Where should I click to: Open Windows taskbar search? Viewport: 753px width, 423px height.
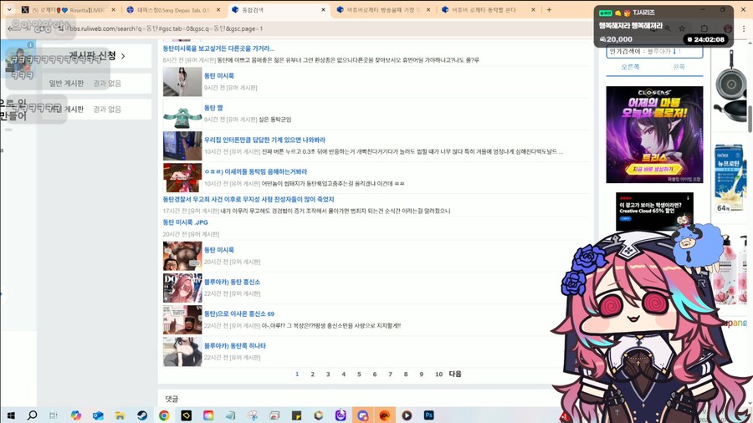pos(32,415)
